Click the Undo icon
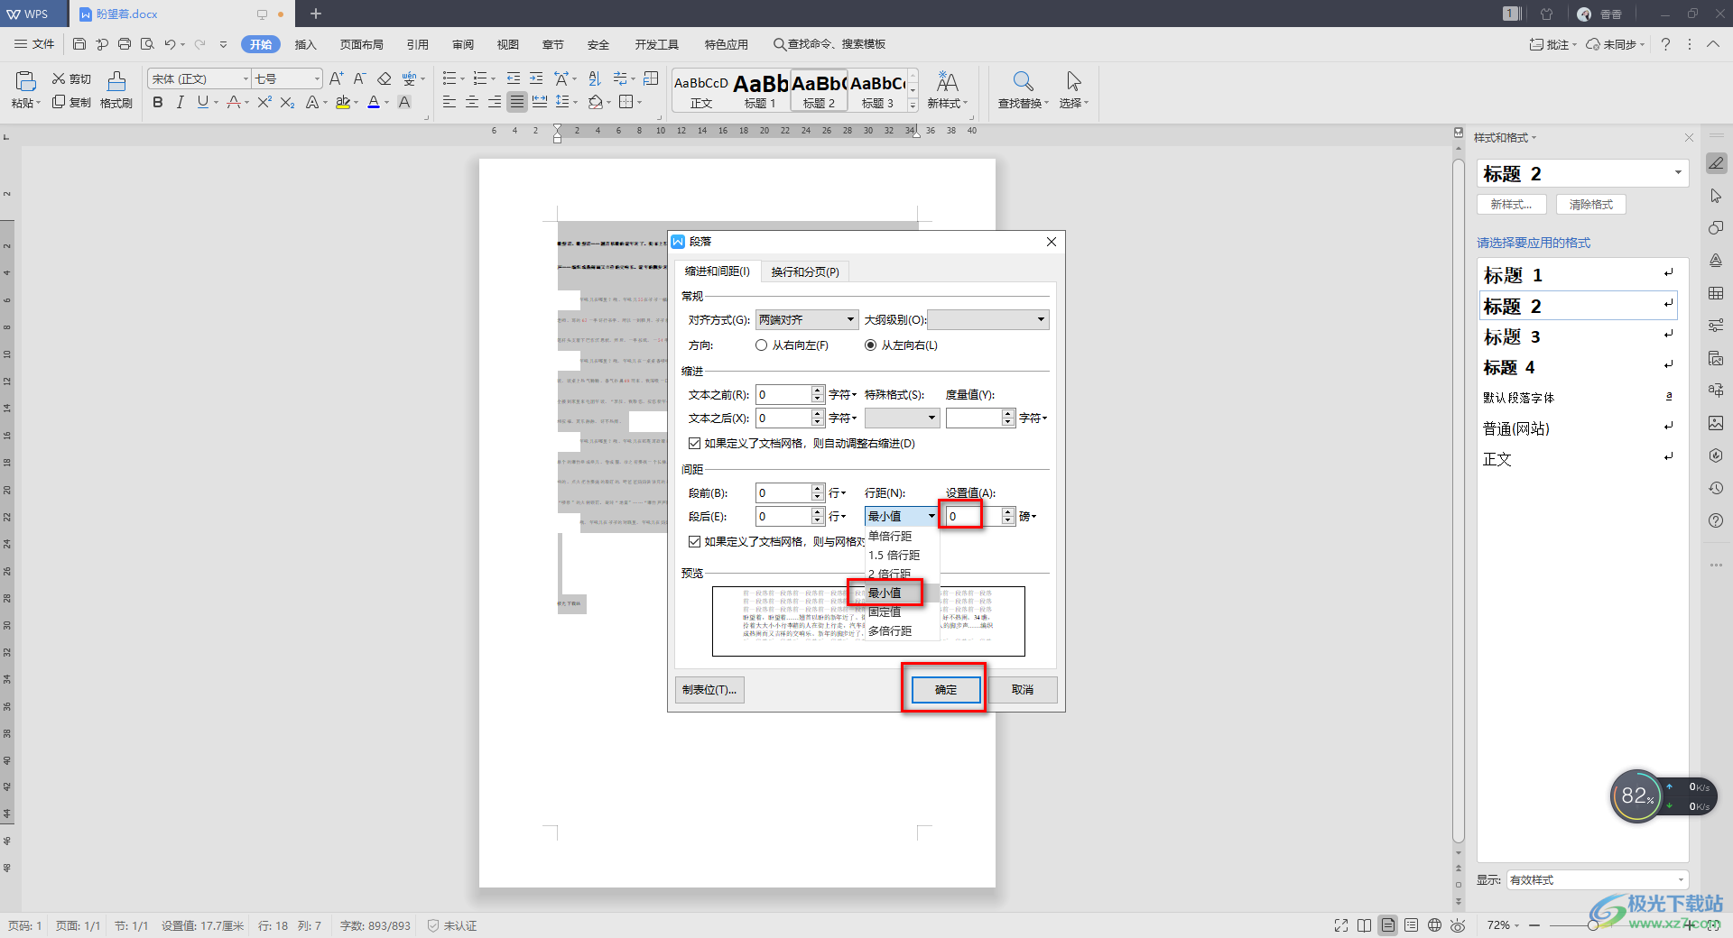Screen dimensions: 1733x938 click(170, 44)
